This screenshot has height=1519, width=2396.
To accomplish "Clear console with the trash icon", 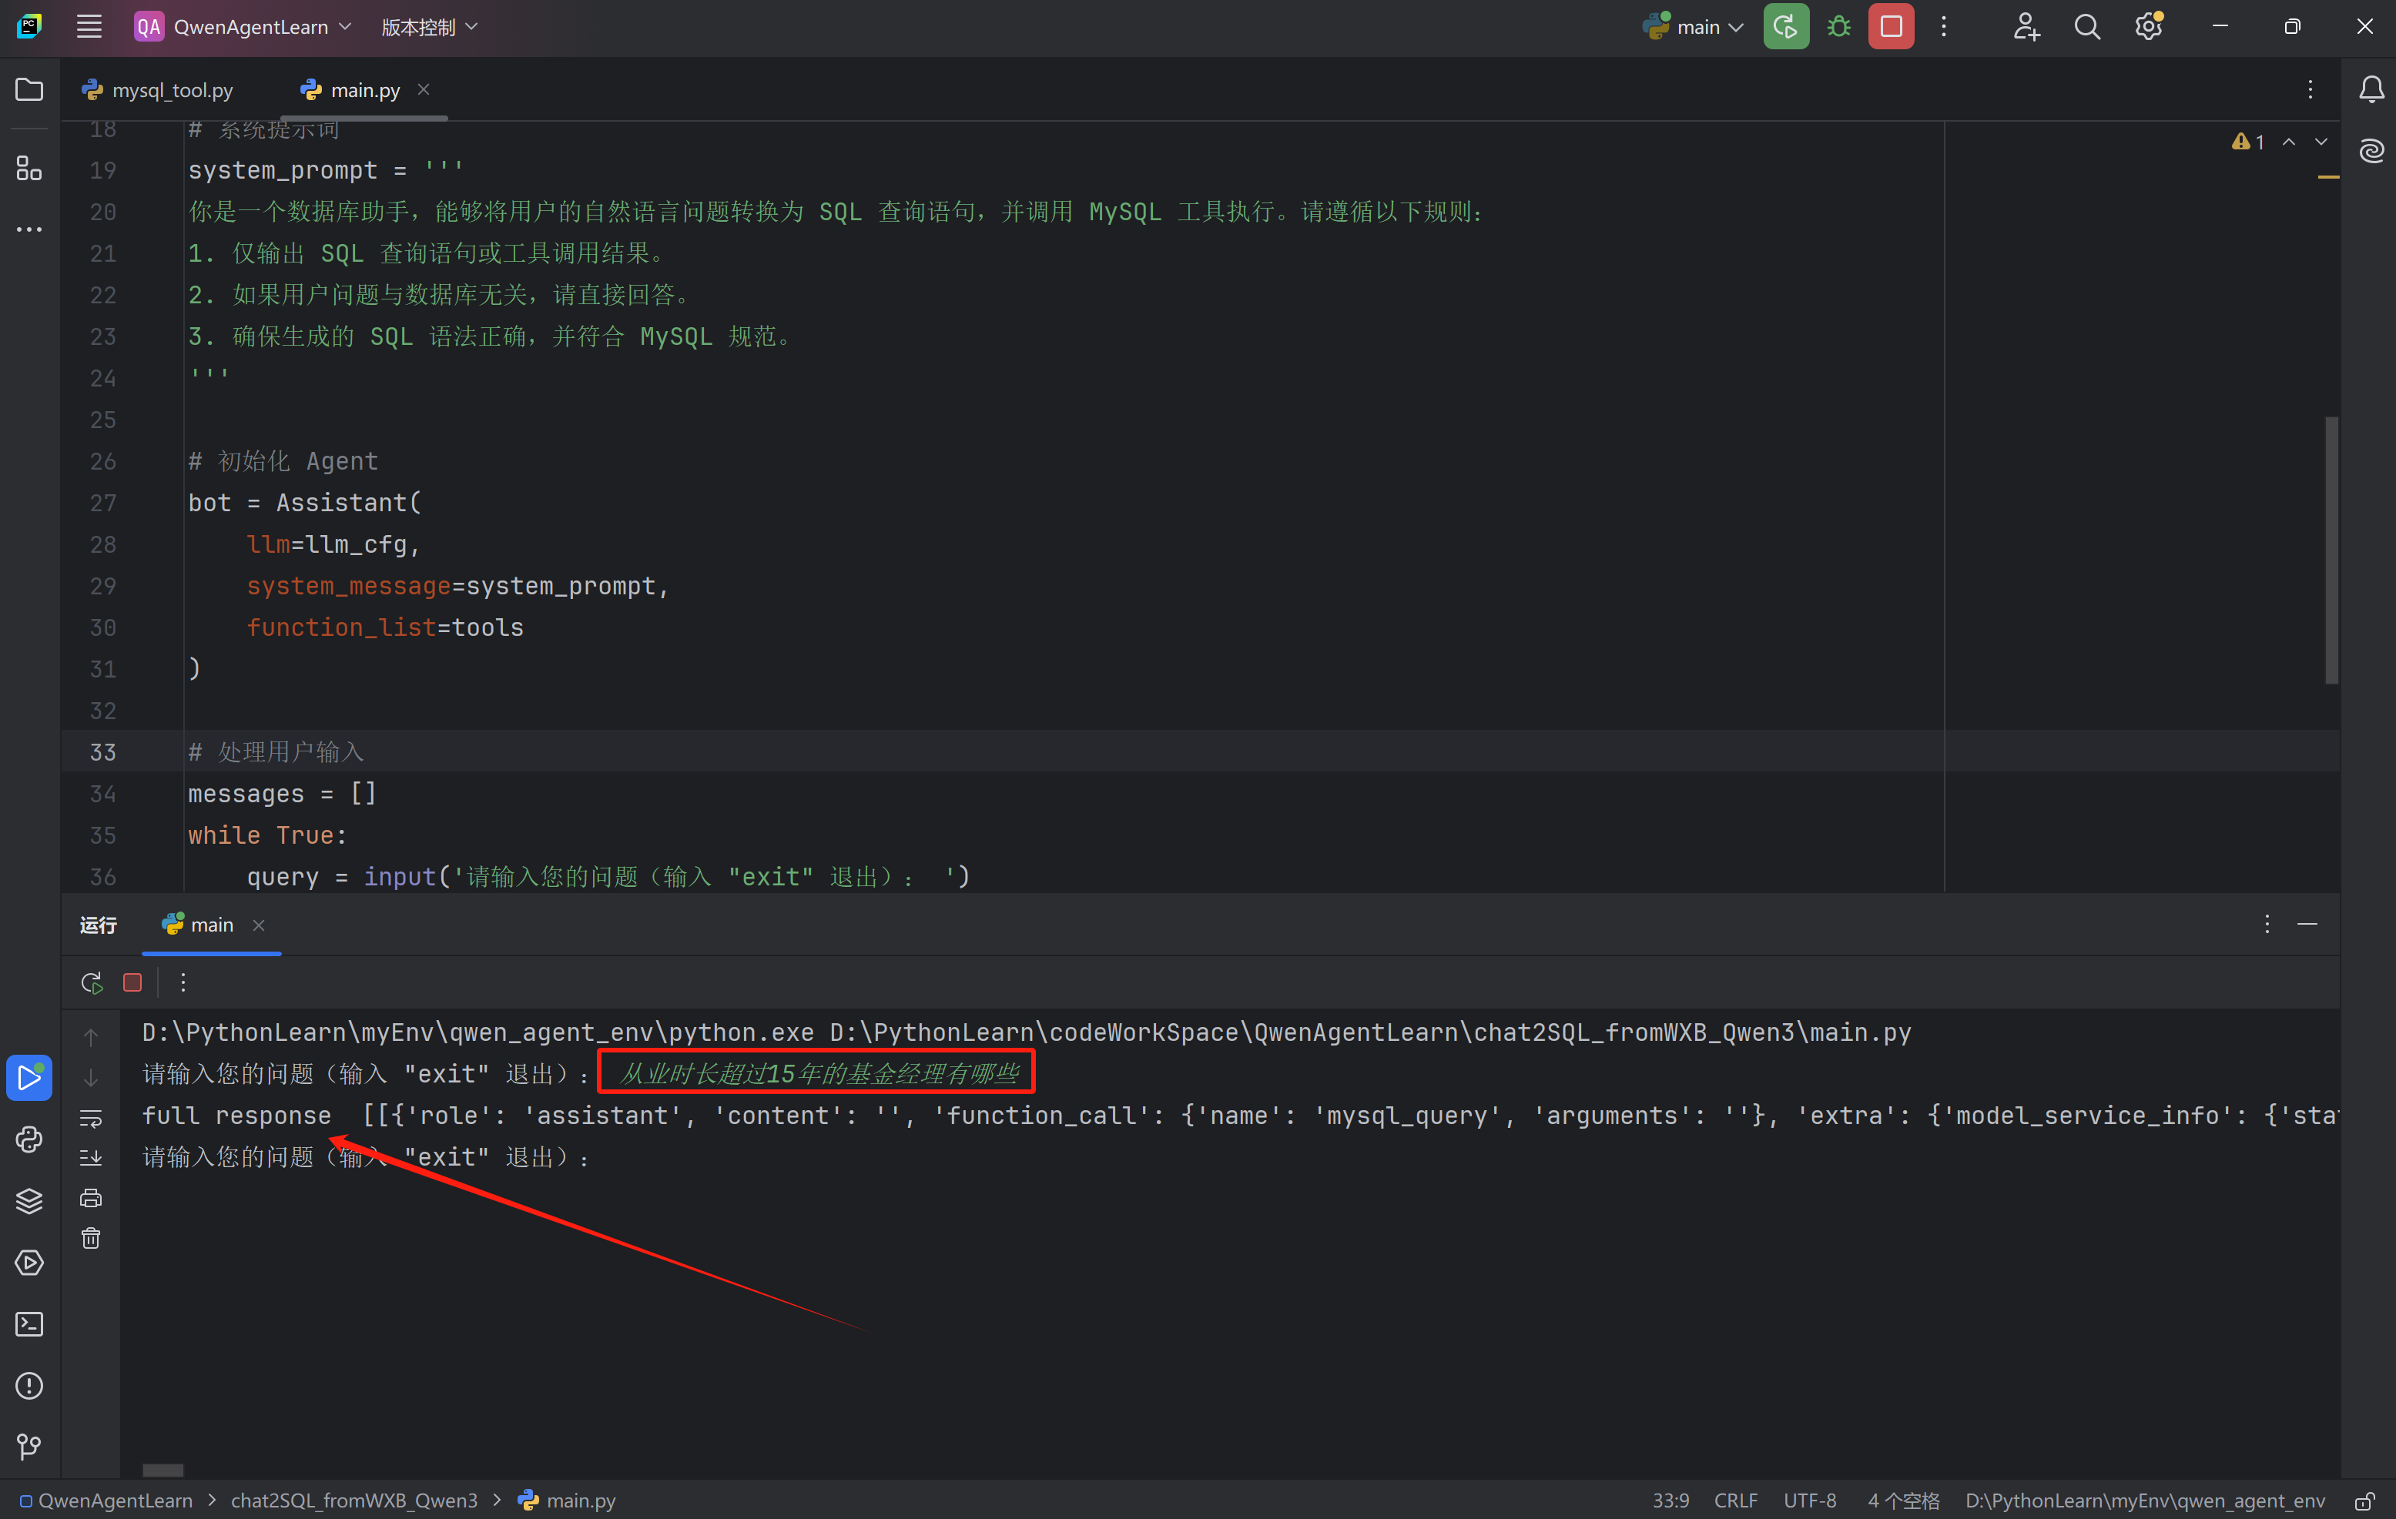I will [91, 1239].
